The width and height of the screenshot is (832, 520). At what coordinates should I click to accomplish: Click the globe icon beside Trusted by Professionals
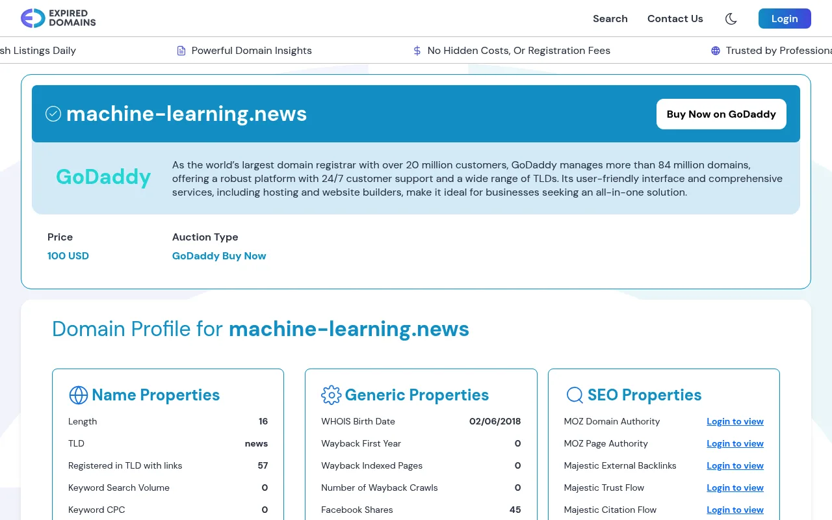716,51
